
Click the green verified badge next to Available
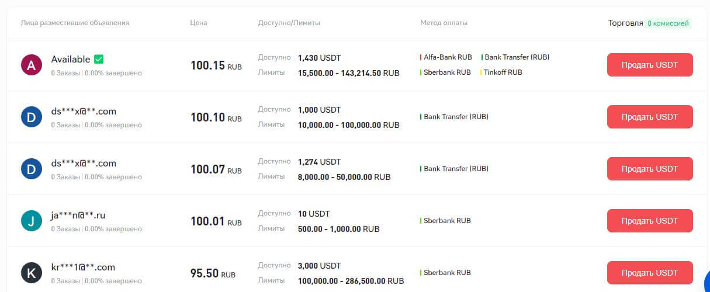point(99,59)
